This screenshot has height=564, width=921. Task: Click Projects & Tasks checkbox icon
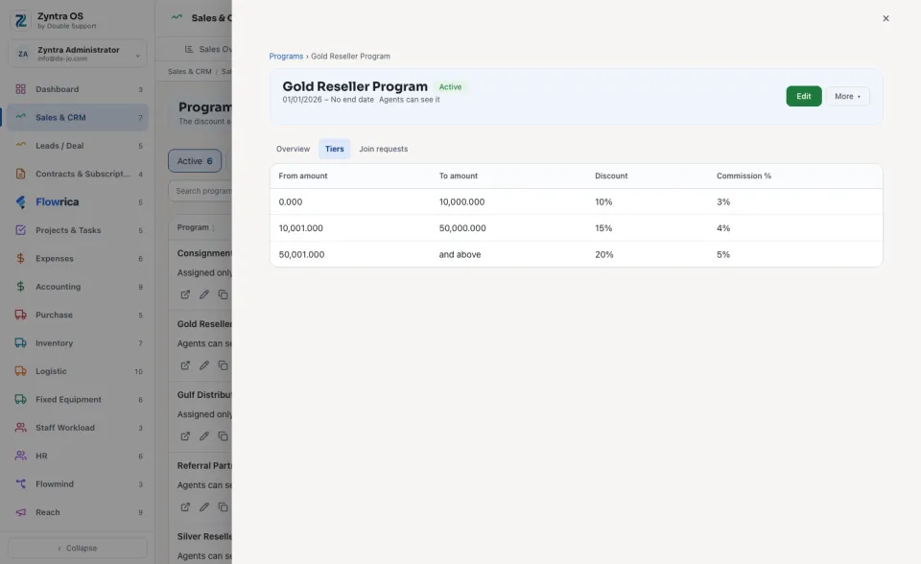pyautogui.click(x=20, y=229)
